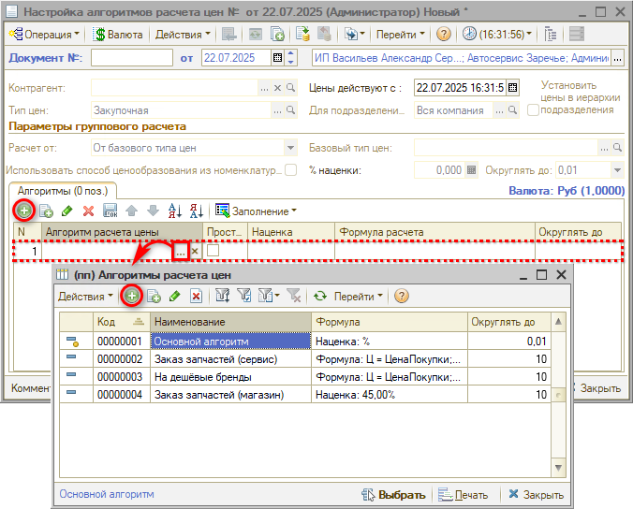Screen dimensions: 633x509
Task: Enable Установить цены в иерархии подразделения
Action: pos(533,109)
